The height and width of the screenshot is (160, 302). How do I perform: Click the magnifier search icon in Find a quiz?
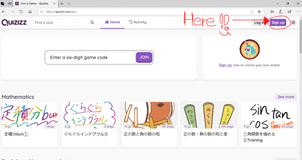[x=92, y=22]
